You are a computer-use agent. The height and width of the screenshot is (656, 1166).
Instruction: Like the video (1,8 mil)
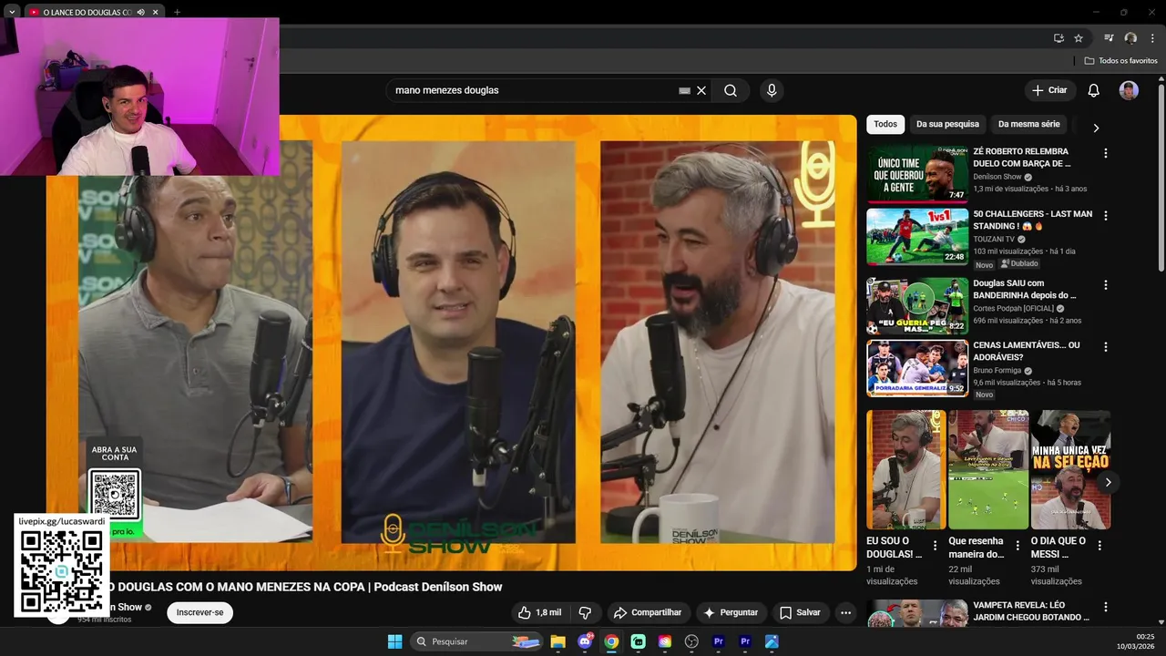tap(539, 612)
